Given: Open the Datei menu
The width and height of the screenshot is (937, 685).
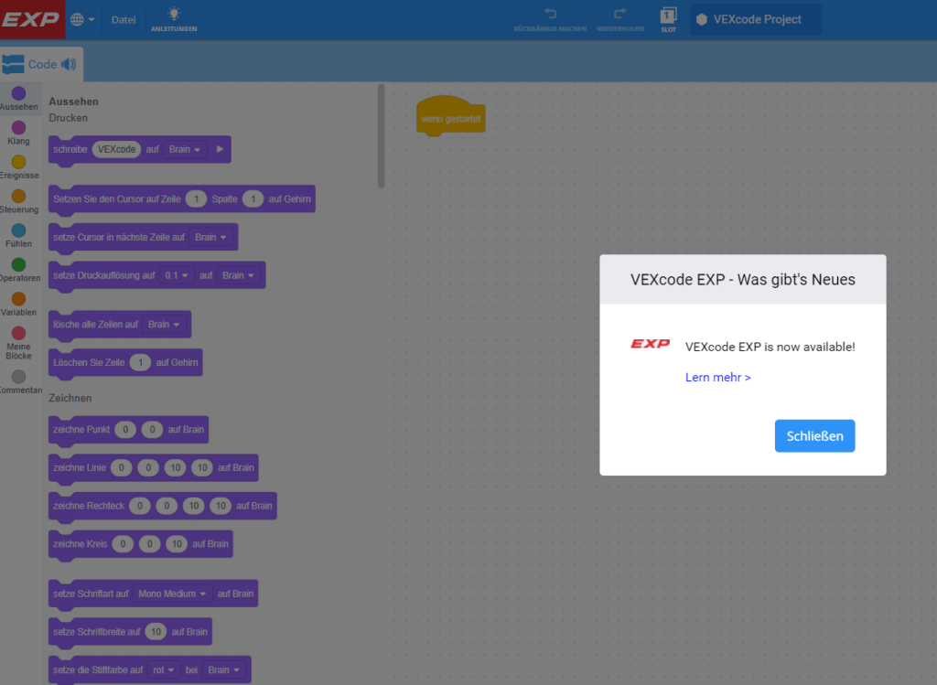Looking at the screenshot, I should tap(124, 20).
